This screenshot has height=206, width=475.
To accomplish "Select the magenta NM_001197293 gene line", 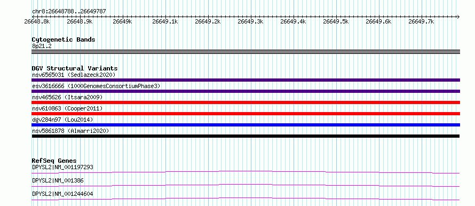I will click(x=246, y=172).
